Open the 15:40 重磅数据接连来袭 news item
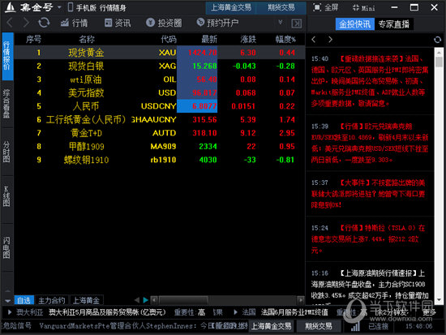This screenshot has height=335, width=446. click(x=370, y=81)
